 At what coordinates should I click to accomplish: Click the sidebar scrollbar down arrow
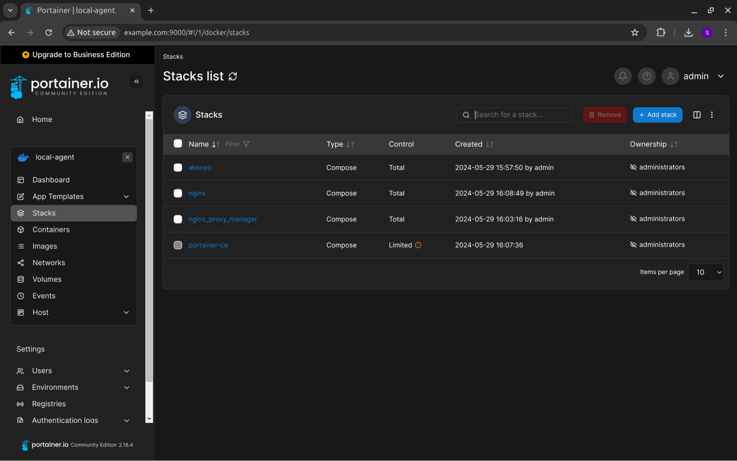[x=149, y=419]
